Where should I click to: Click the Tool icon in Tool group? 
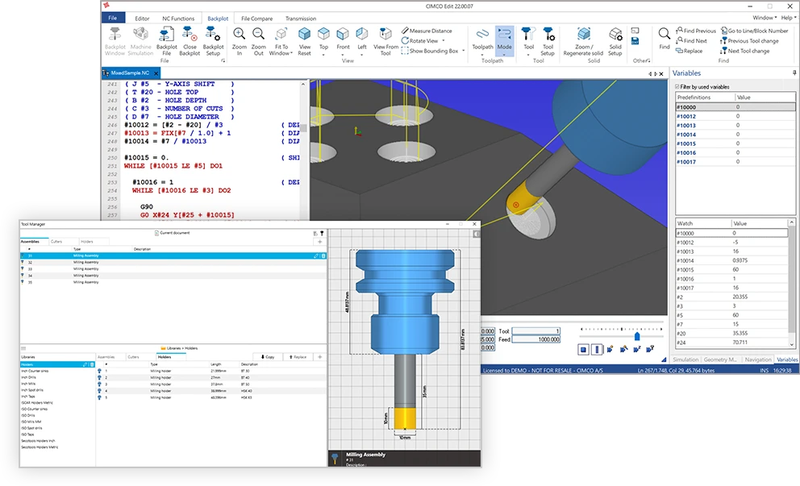[528, 35]
